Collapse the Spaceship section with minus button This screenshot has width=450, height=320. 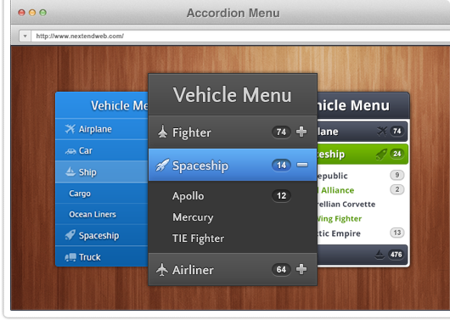[x=302, y=165]
